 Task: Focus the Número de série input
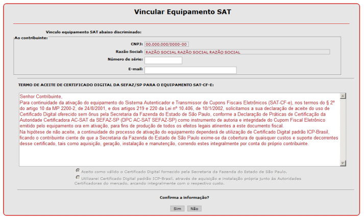(x=163, y=60)
